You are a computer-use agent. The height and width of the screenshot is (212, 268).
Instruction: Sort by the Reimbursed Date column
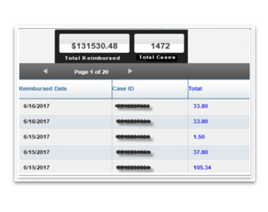pyautogui.click(x=43, y=89)
